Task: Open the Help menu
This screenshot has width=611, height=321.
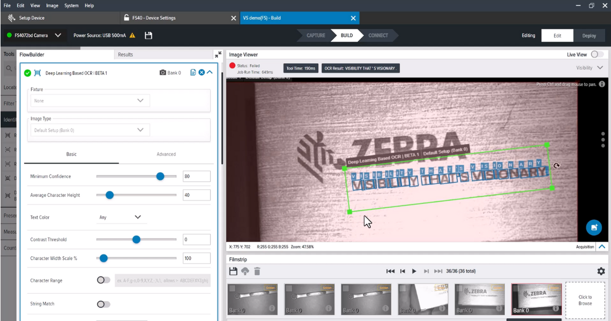Action: (x=89, y=5)
